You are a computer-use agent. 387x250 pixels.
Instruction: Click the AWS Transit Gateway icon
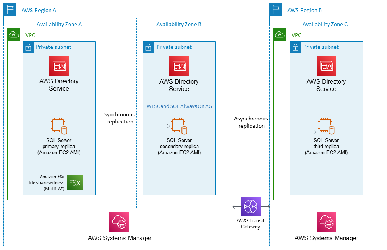tap(251, 206)
